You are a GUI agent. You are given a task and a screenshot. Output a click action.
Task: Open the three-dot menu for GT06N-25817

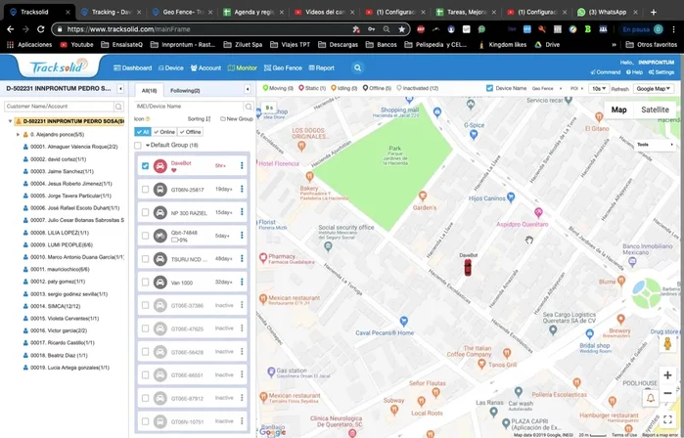pos(242,189)
